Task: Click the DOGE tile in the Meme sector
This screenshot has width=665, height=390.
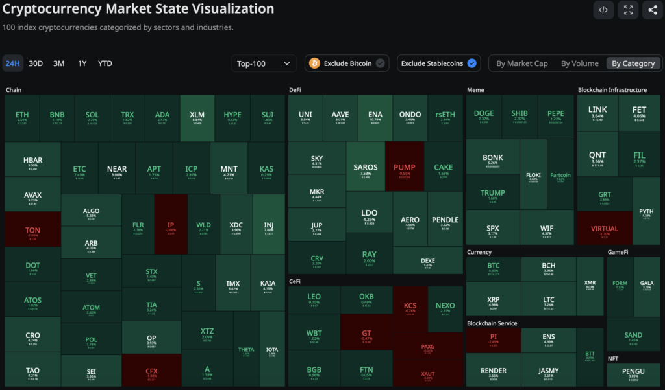Action: coord(483,117)
